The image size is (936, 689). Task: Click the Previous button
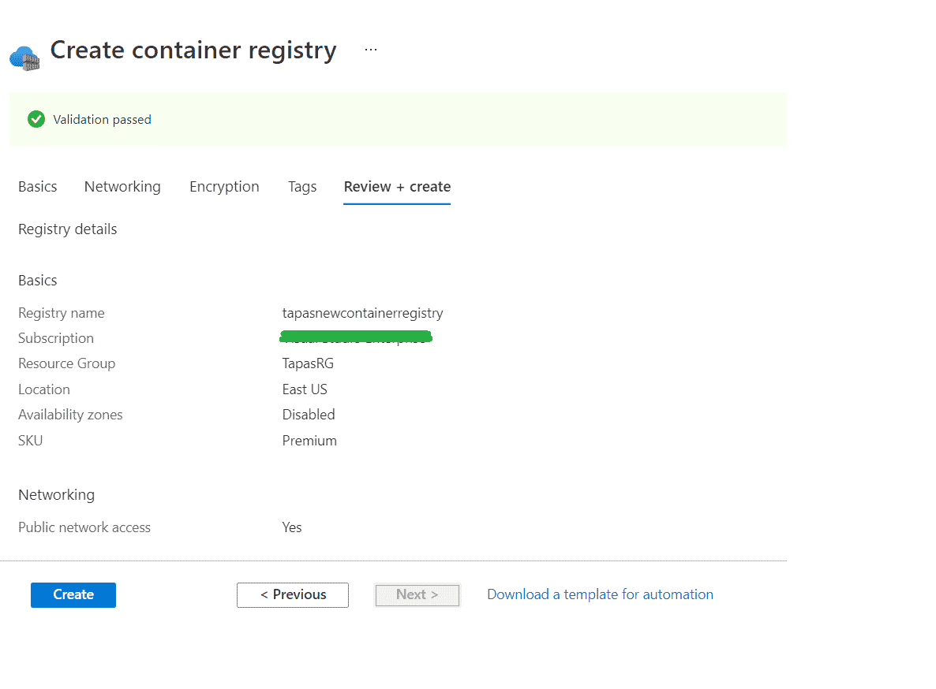point(292,594)
